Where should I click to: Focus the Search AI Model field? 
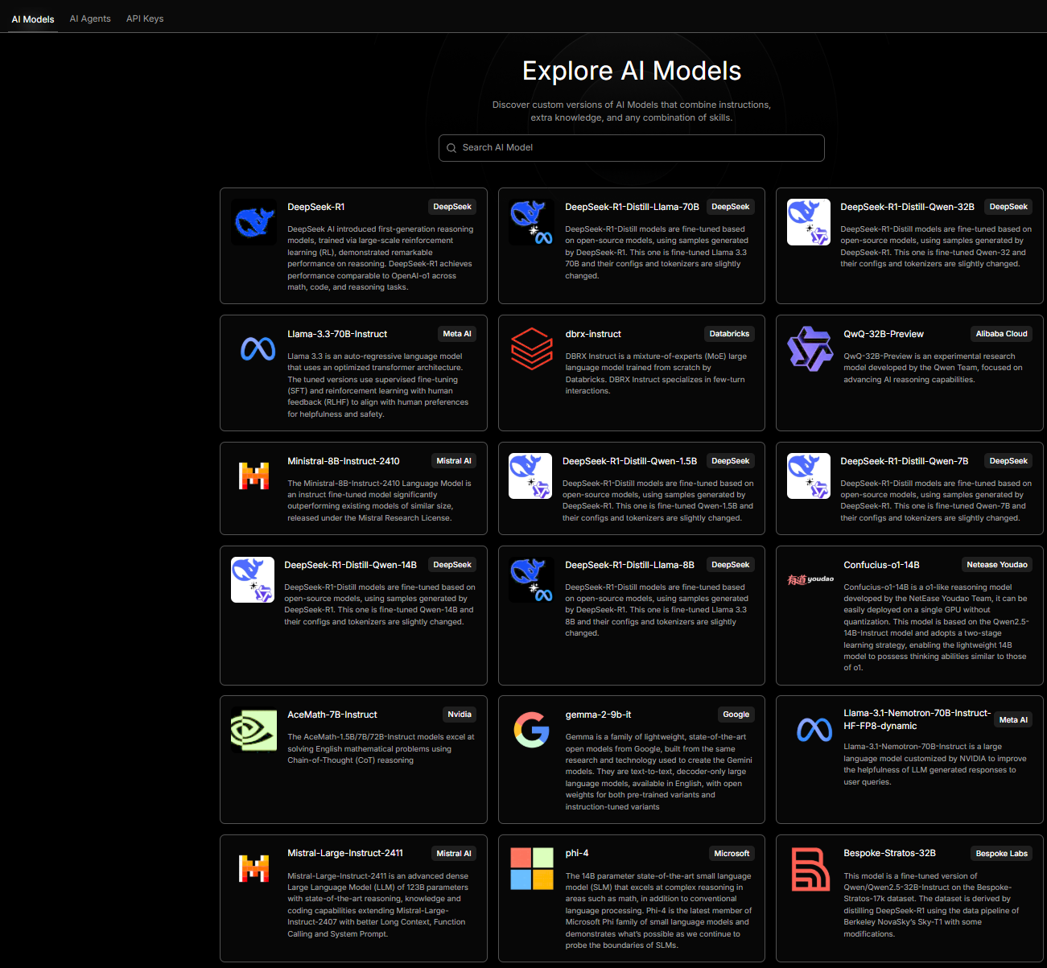[632, 148]
